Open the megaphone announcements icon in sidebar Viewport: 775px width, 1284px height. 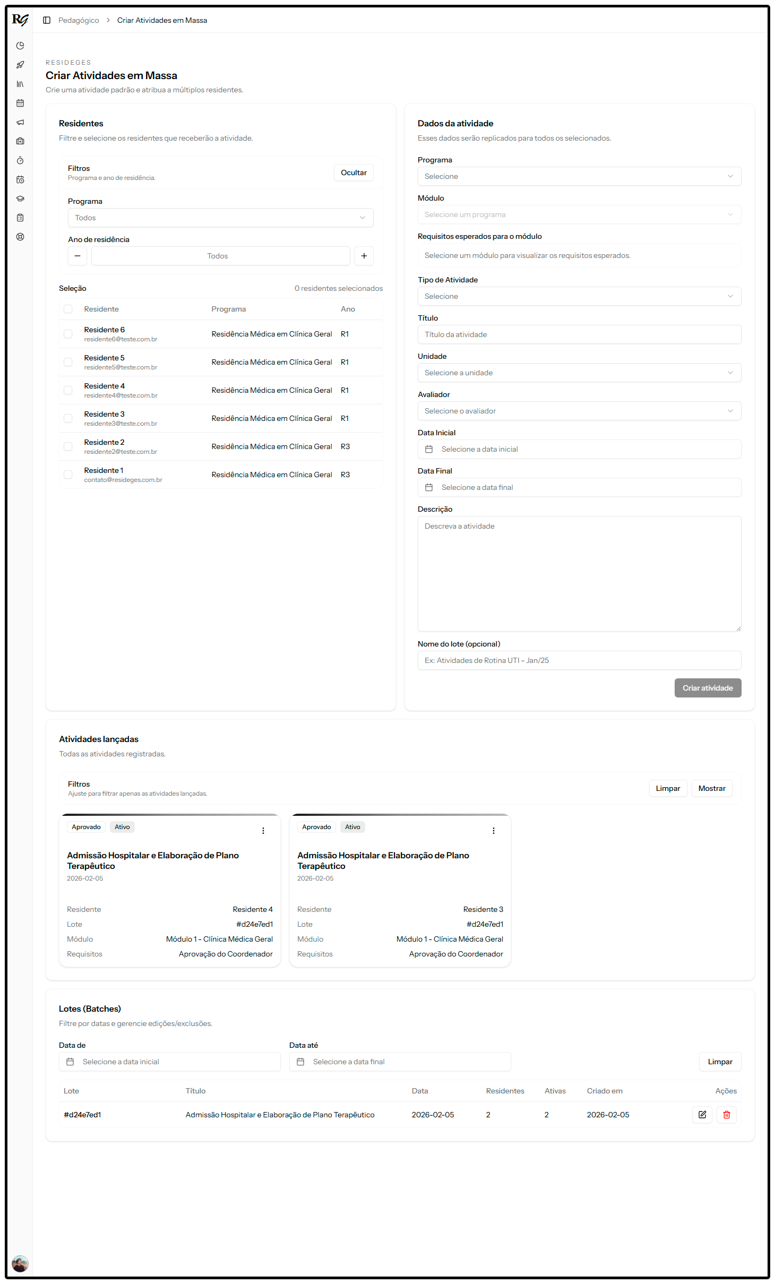click(20, 122)
